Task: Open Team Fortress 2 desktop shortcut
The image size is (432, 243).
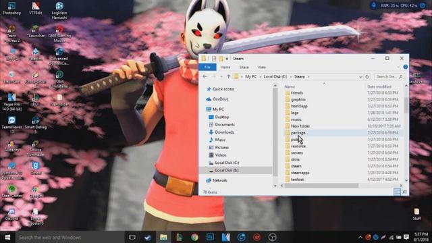Action: pyautogui.click(x=11, y=34)
